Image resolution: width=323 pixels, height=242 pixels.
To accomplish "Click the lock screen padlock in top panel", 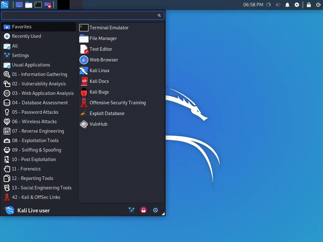I will coord(309,5).
